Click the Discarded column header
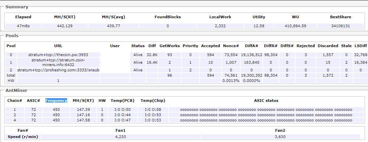This screenshot has height=142, width=368. 328,46
